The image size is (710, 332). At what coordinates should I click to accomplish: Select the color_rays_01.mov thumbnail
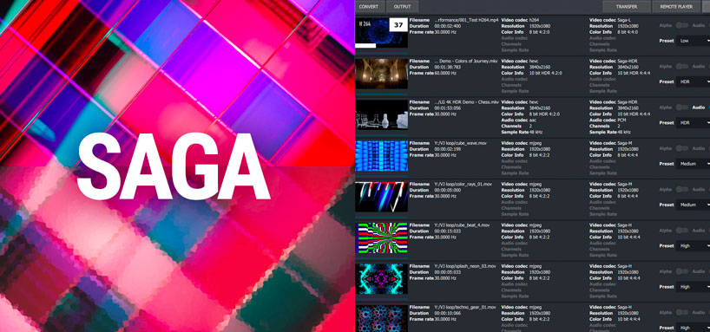point(381,197)
